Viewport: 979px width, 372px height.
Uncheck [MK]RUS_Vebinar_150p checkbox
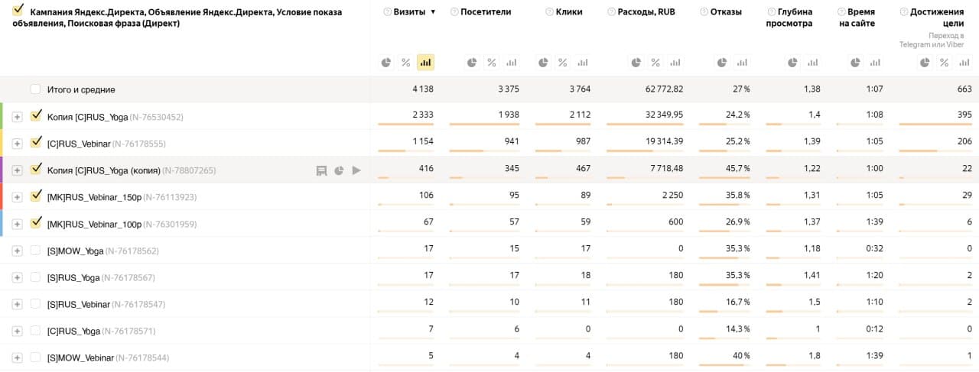pos(35,196)
